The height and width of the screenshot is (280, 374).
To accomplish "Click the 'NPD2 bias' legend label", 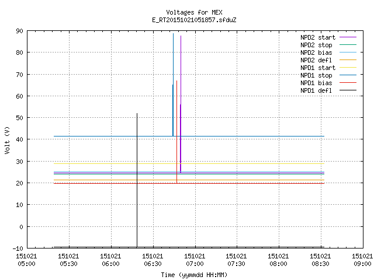I will (x=316, y=52).
